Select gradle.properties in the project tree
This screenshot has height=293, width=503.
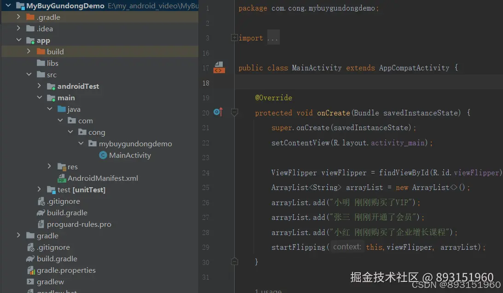(66, 270)
